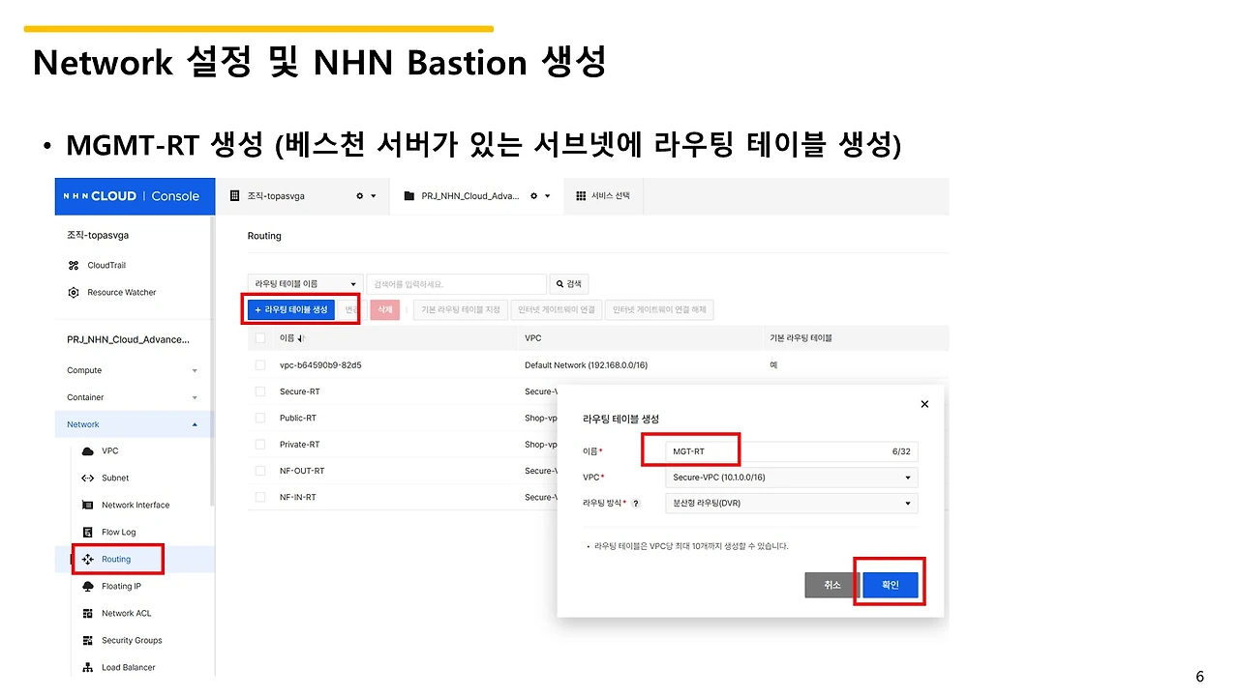Open Network ACL in the sidebar
1239x696 pixels.
pos(126,613)
